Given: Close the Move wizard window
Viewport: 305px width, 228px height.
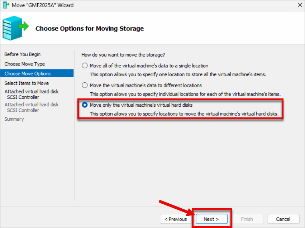Looking at the screenshot, I should pyautogui.click(x=300, y=5).
